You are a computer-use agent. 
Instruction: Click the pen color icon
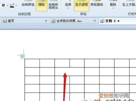click(12, 5)
